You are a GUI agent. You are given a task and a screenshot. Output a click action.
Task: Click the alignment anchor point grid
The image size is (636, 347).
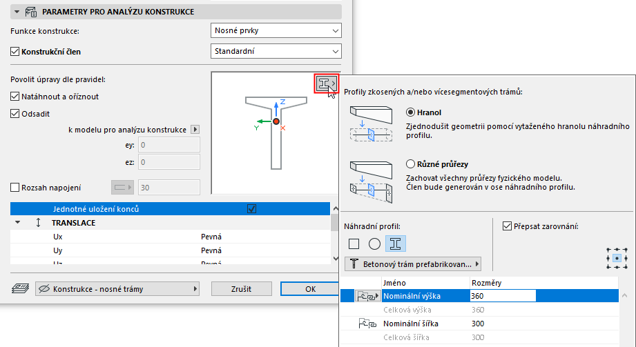[x=617, y=258]
